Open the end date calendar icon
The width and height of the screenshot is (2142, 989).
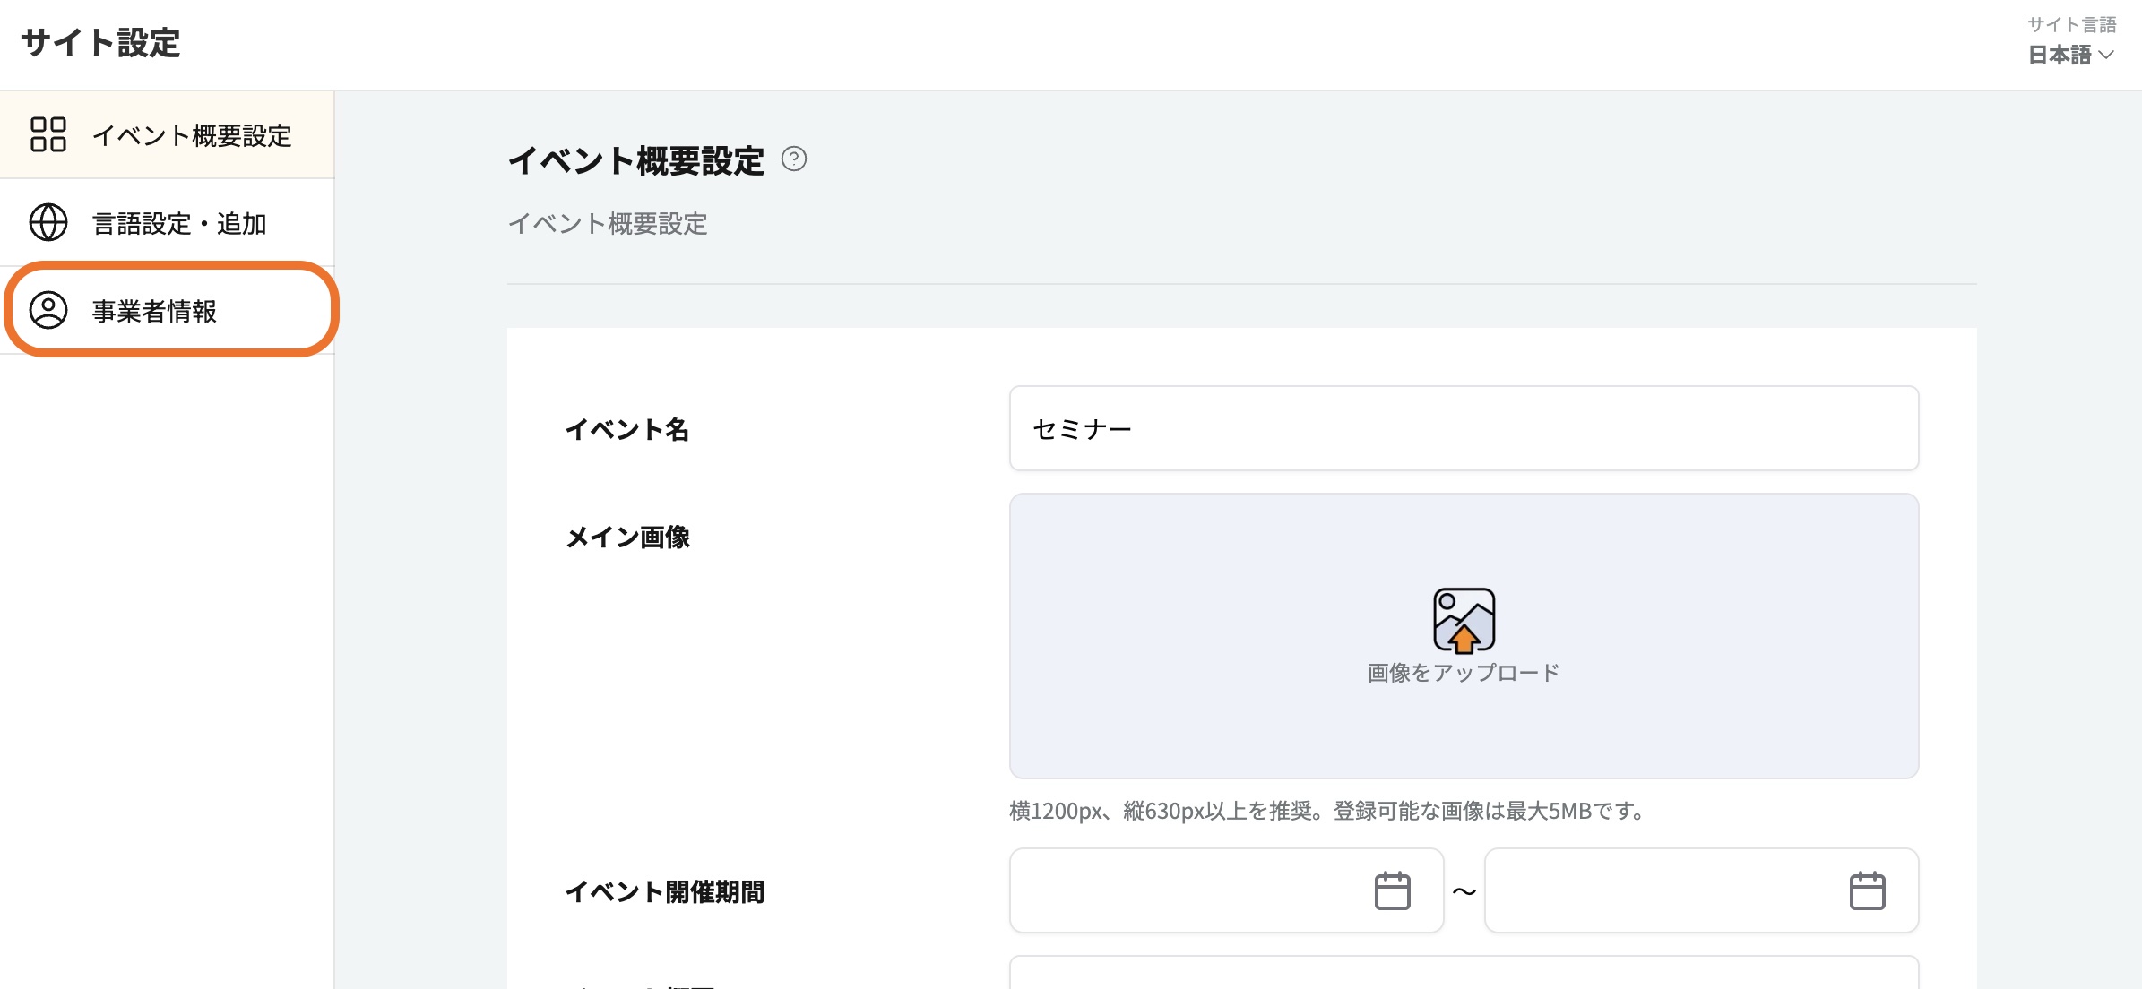pyautogui.click(x=1867, y=890)
